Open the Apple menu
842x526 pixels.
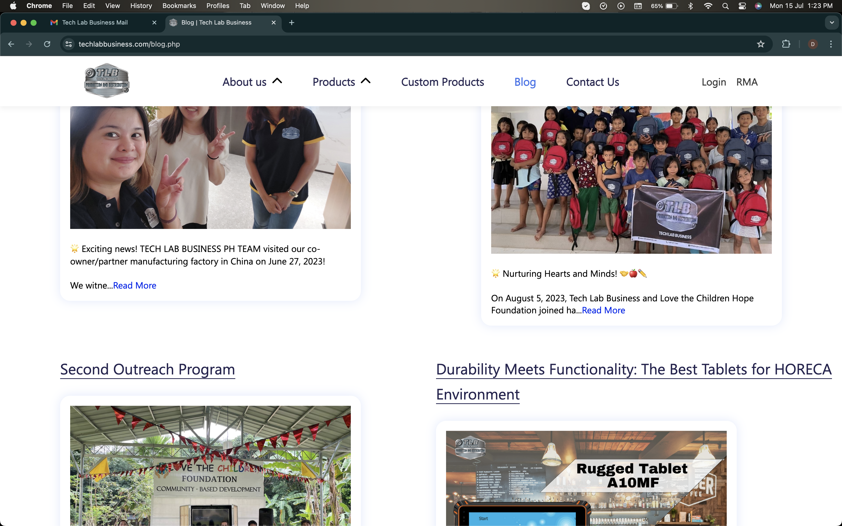tap(13, 6)
